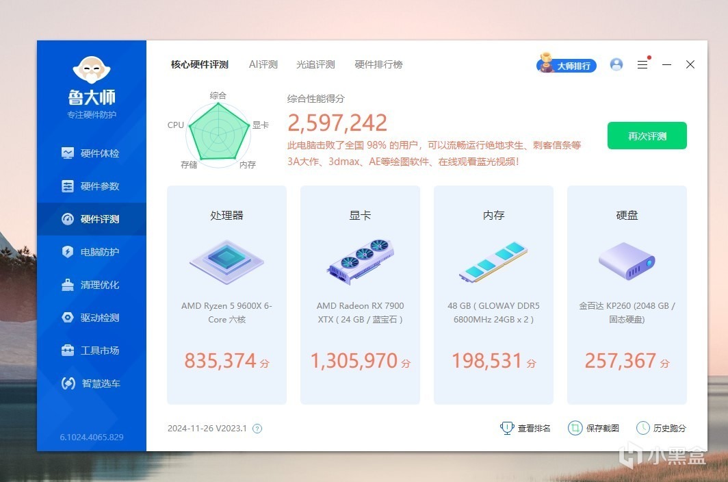Minimize the Lu Dashi window
This screenshot has height=482, width=728.
pos(666,64)
